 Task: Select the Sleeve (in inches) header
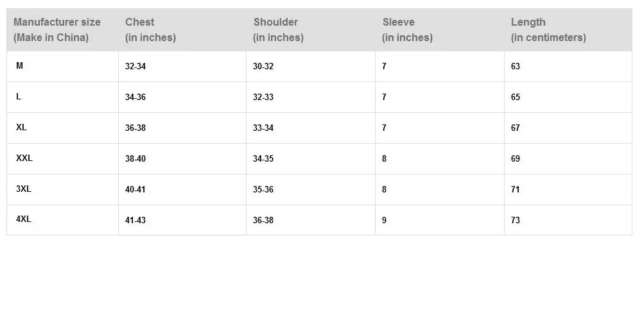click(407, 30)
